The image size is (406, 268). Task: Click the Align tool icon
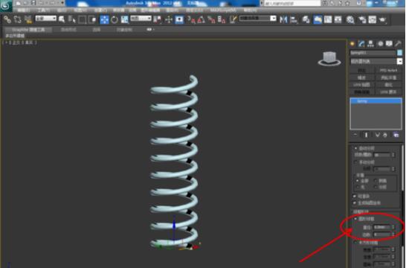[294, 19]
